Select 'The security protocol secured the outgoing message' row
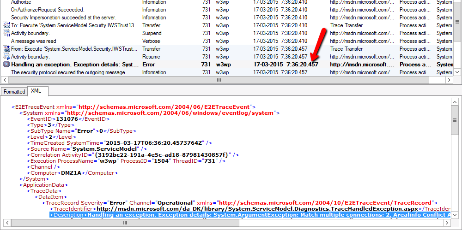Screen dimensions: 462x230 pyautogui.click(x=68, y=72)
